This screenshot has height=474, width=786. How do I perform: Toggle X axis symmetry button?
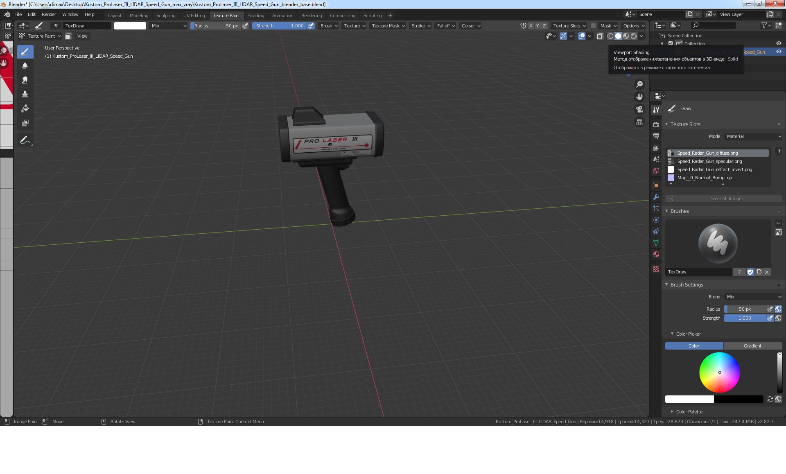point(531,26)
